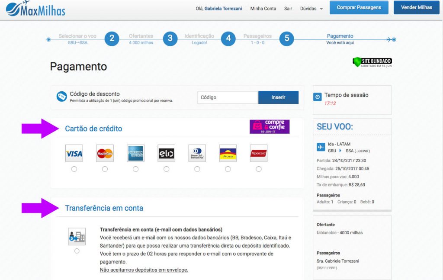Image resolution: width=443 pixels, height=280 pixels.
Task: Click the Visa card logo
Action: (74, 153)
